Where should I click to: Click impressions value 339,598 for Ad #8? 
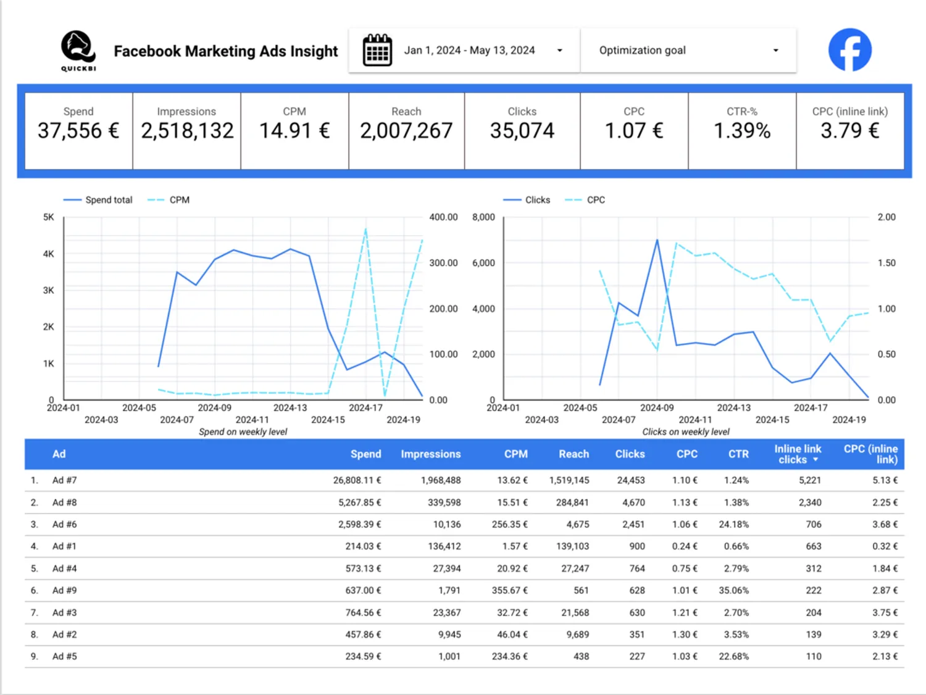click(444, 502)
